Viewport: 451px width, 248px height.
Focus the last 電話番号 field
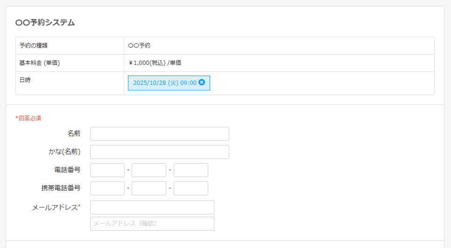coord(190,170)
